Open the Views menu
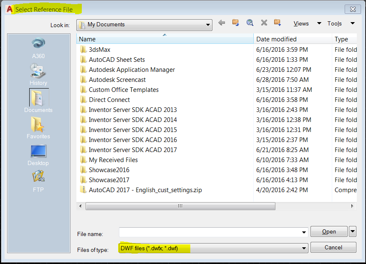Viewport: 366px width, 264px height. [x=301, y=23]
